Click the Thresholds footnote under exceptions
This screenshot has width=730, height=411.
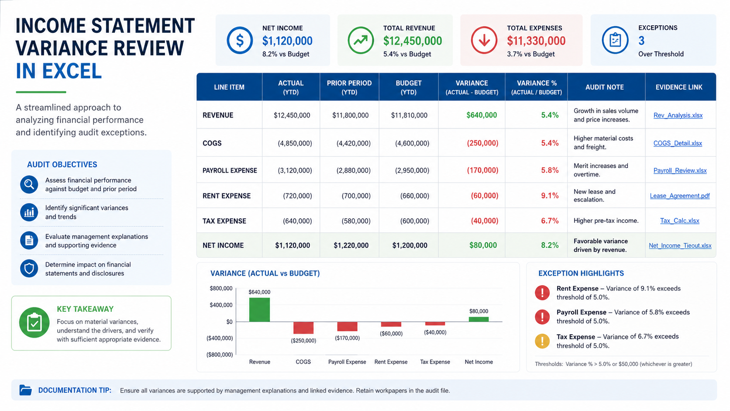(x=613, y=364)
